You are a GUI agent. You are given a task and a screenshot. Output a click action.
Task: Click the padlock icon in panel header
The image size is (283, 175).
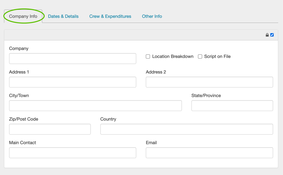tap(267, 35)
